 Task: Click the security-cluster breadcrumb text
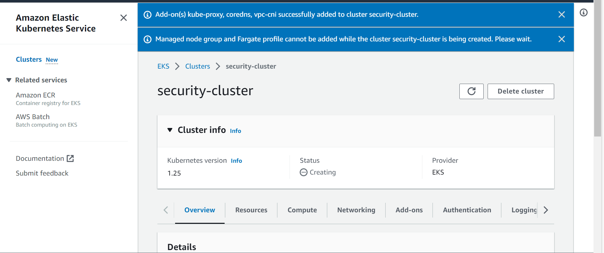click(251, 66)
